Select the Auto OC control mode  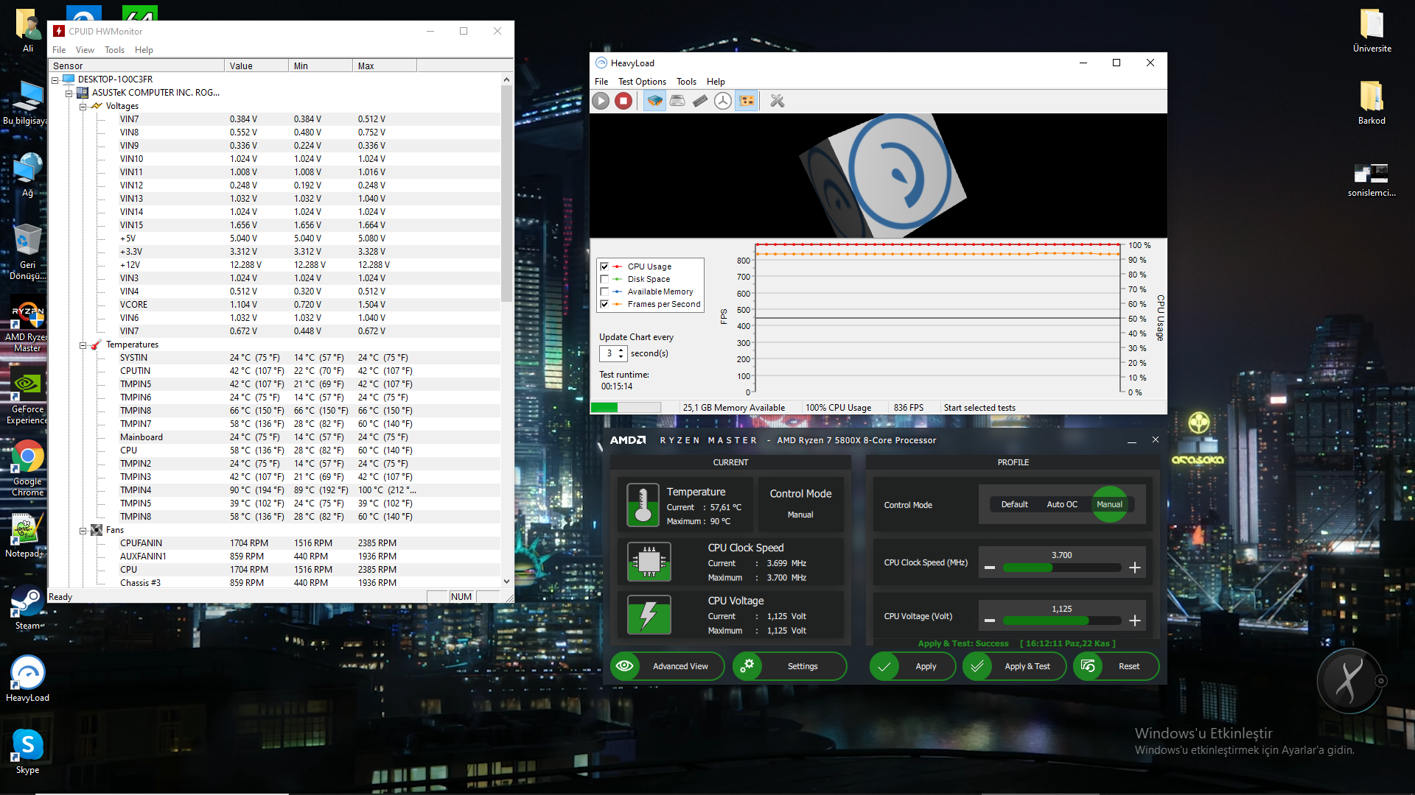[1061, 504]
